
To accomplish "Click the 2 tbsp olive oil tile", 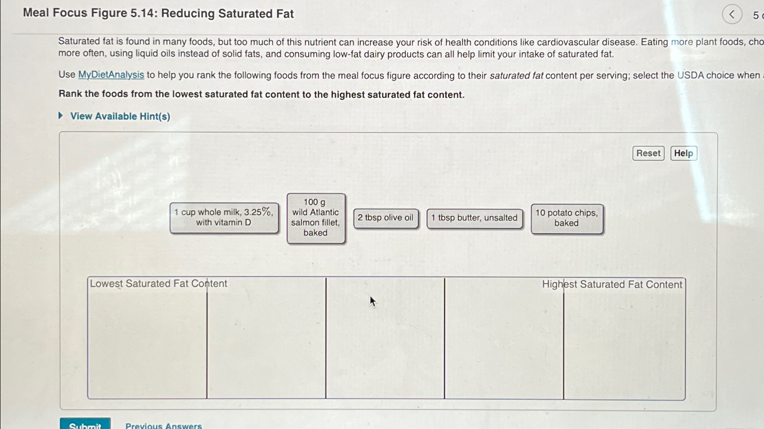I will click(385, 218).
